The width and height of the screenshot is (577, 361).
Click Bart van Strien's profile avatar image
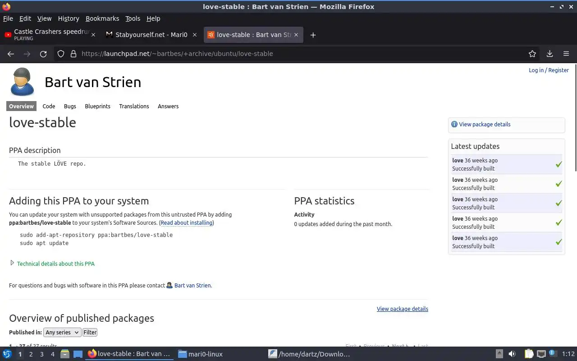click(22, 82)
